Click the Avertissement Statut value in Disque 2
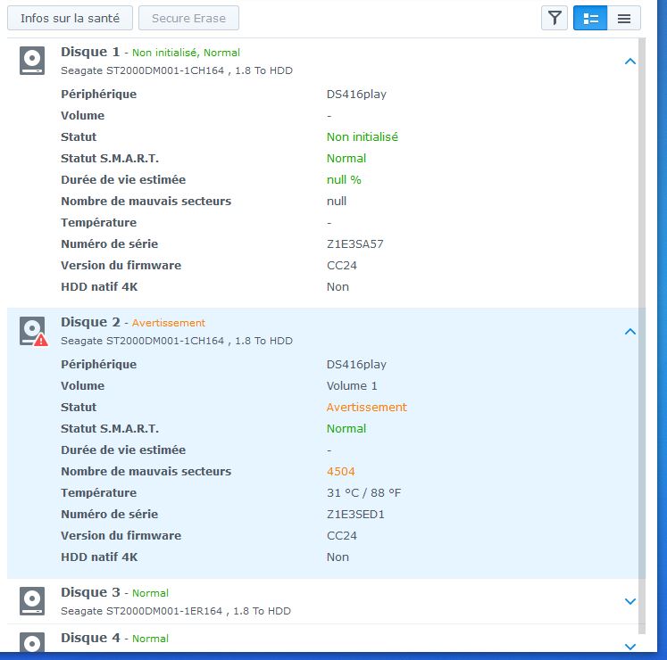The width and height of the screenshot is (667, 660). point(366,407)
